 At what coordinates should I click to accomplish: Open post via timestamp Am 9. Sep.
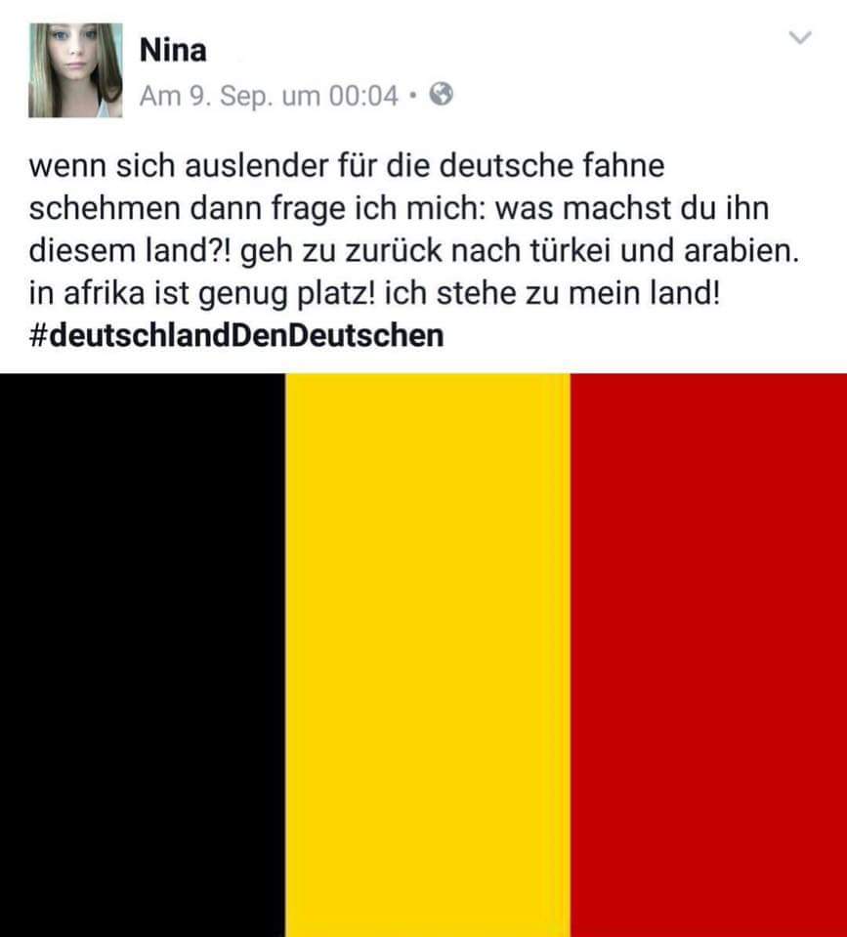(x=202, y=96)
